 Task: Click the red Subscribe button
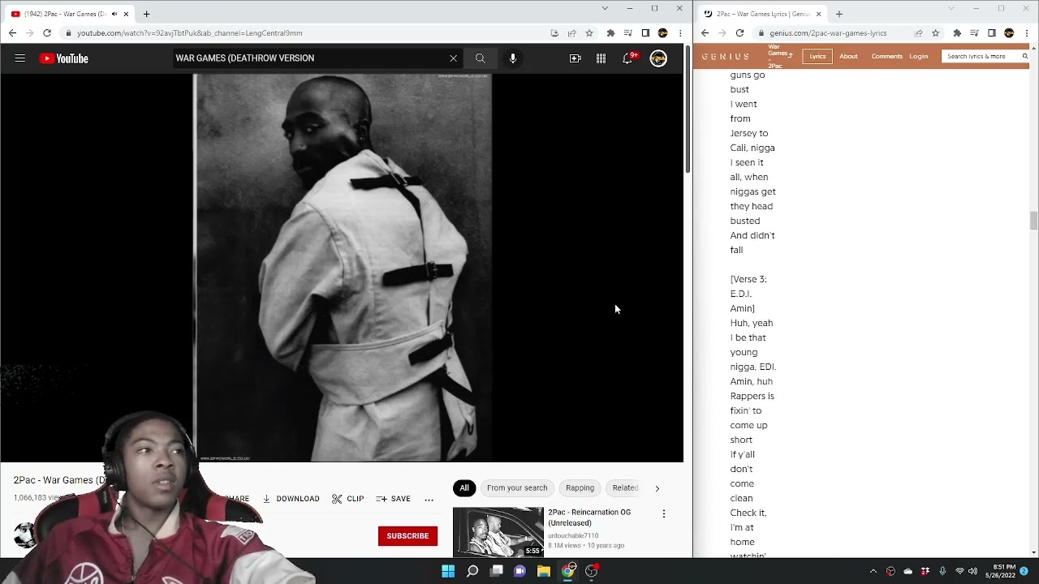point(407,536)
